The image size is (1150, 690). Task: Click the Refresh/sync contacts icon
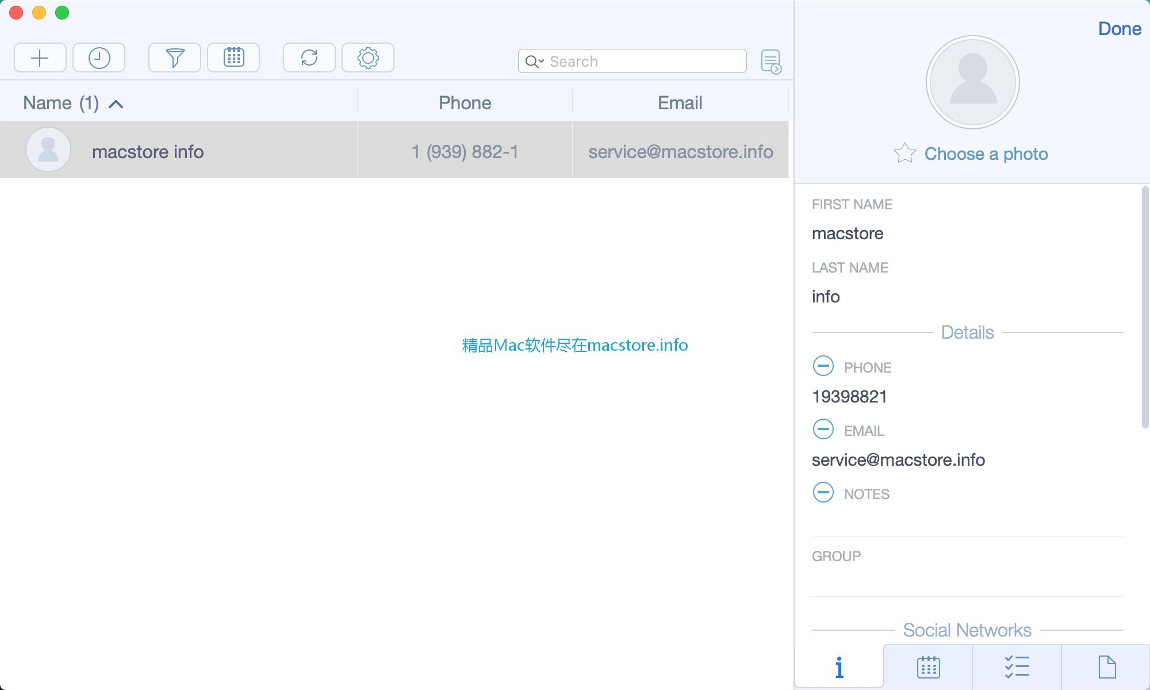[310, 57]
